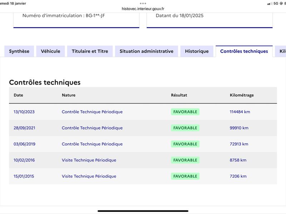
Task: Open the Synthèse tab
Action: tap(19, 51)
